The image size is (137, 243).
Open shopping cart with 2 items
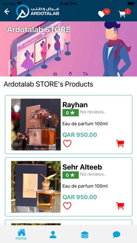[124, 13]
